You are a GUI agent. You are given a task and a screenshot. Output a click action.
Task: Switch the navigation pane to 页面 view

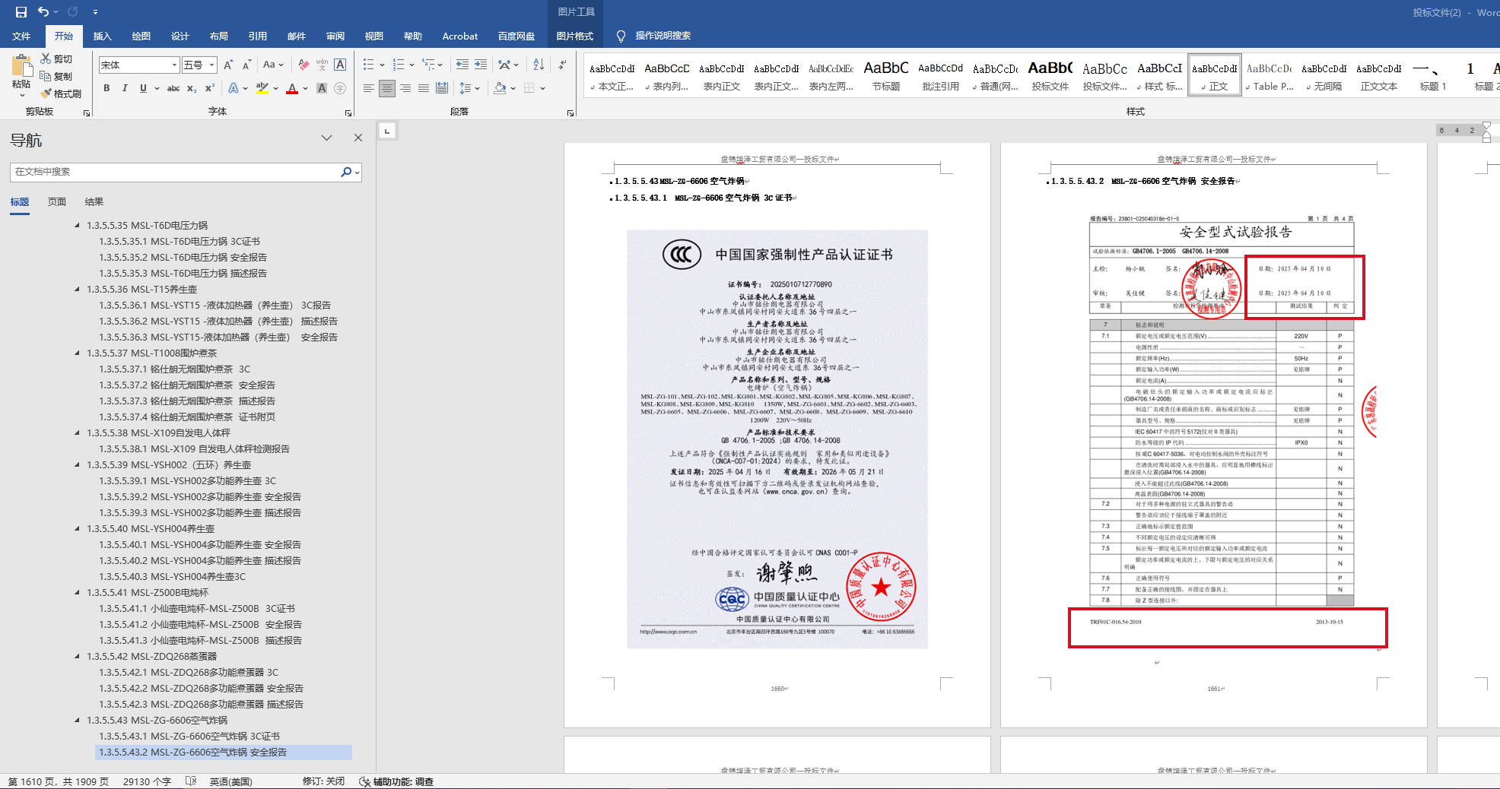tap(57, 202)
